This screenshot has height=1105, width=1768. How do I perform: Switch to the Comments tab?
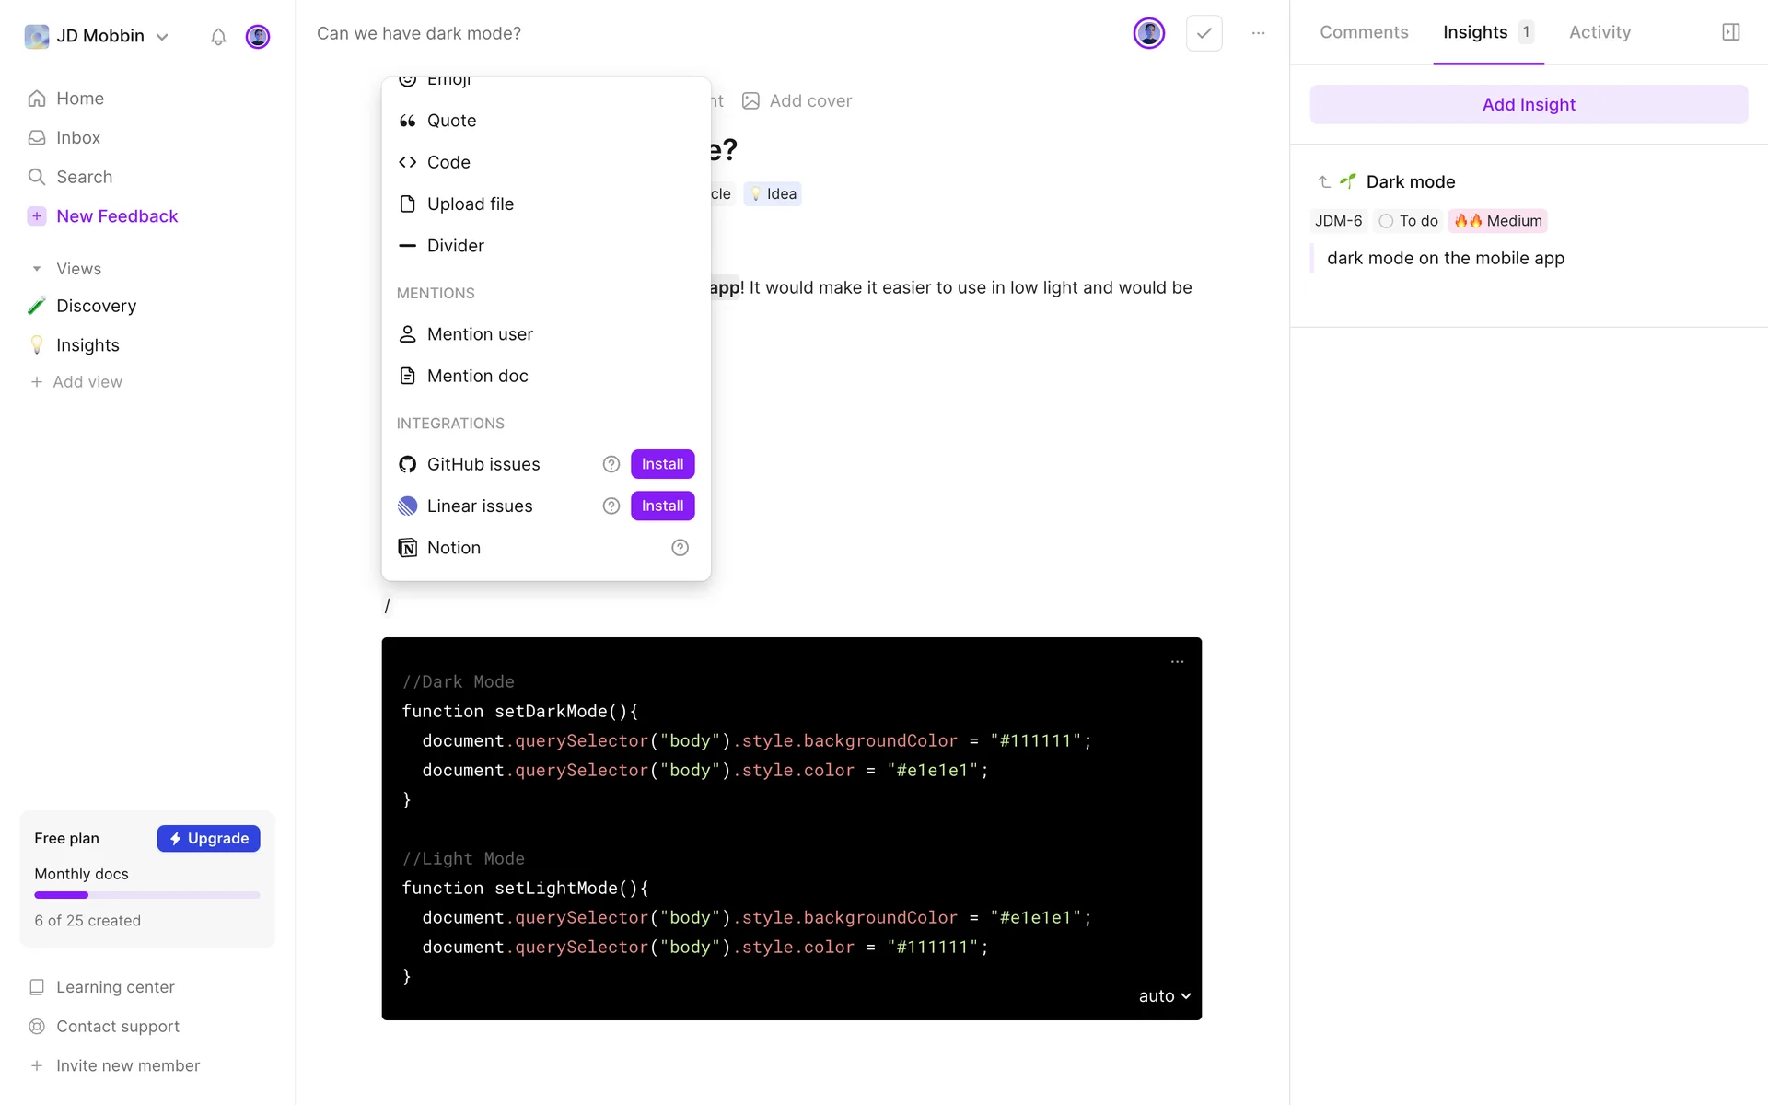(1364, 32)
